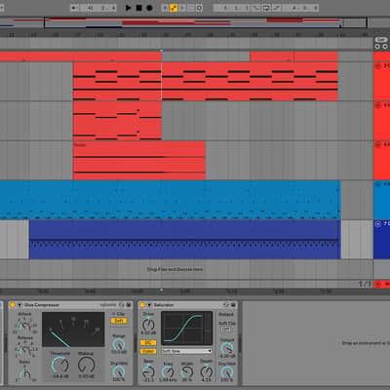Click the left optimize height circle button
Viewport: 390px width, 390px height.
pyautogui.click(x=377, y=47)
